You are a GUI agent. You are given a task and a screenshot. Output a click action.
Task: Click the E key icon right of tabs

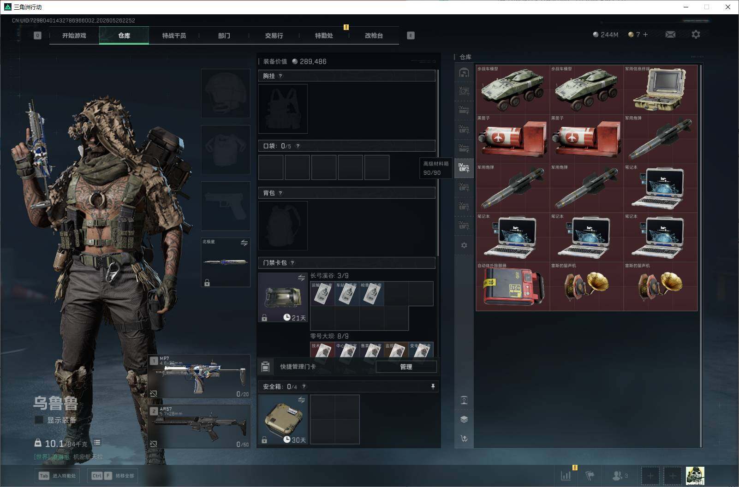(x=411, y=36)
